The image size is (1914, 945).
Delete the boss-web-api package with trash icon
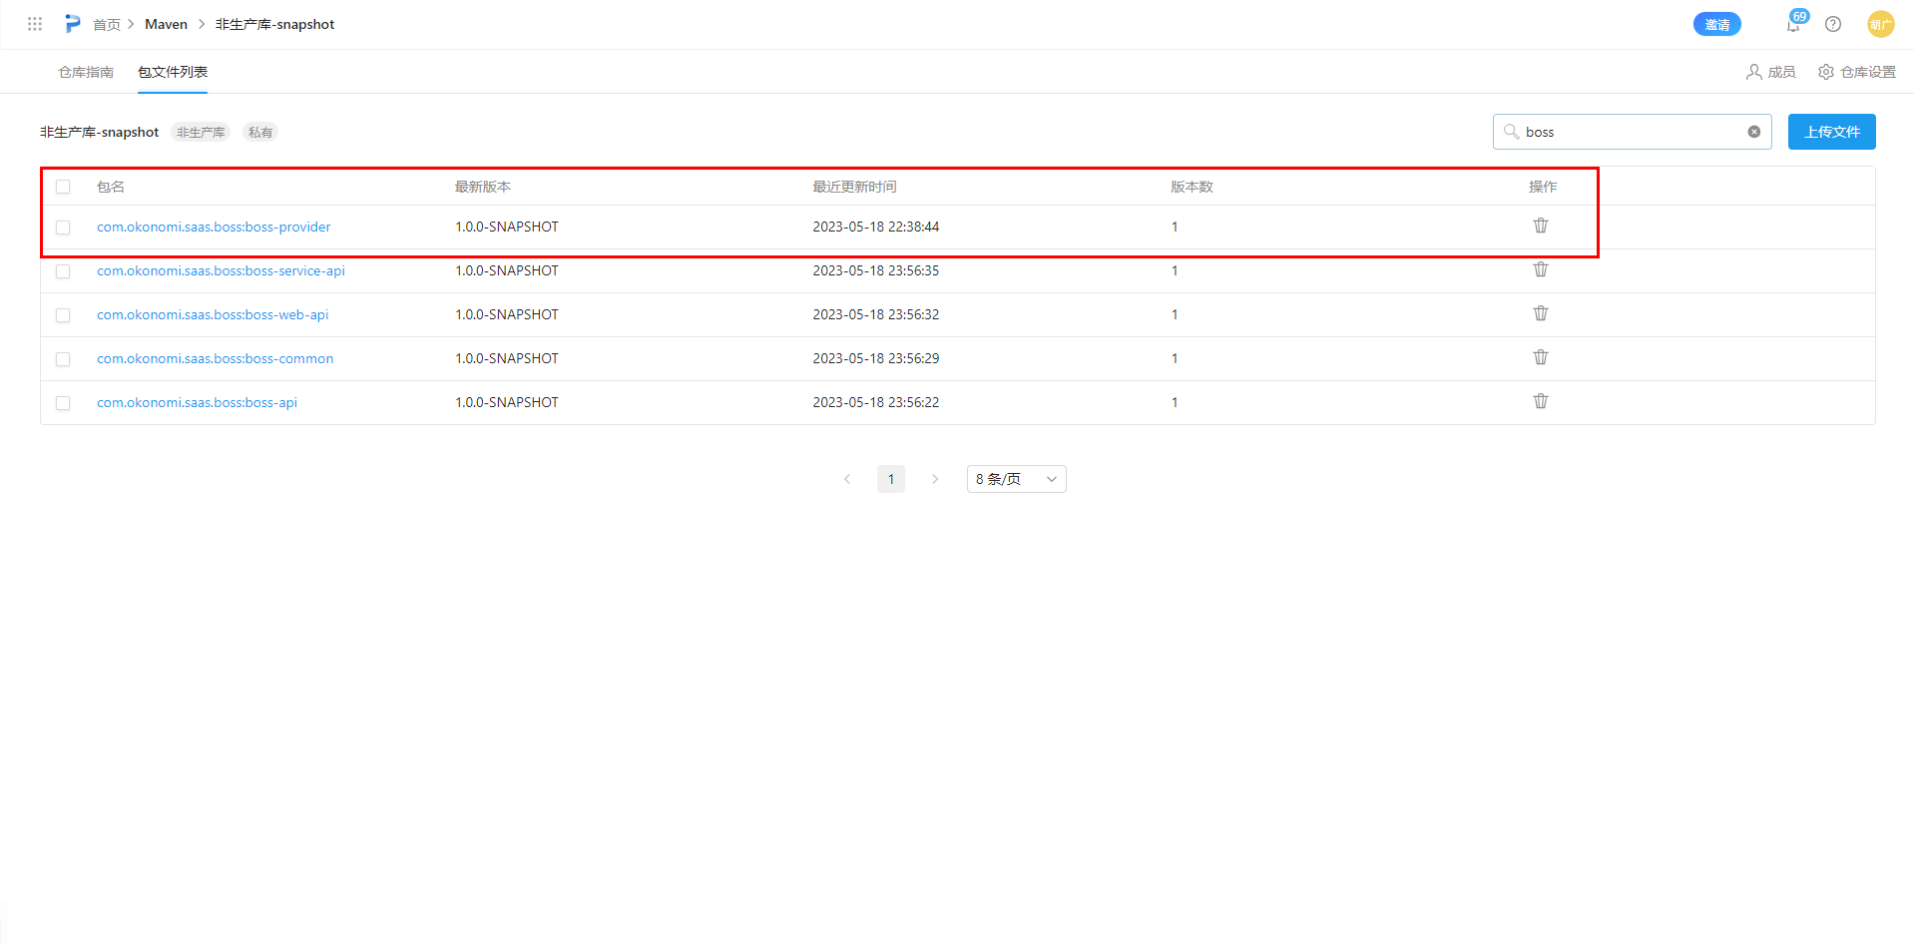[1541, 313]
